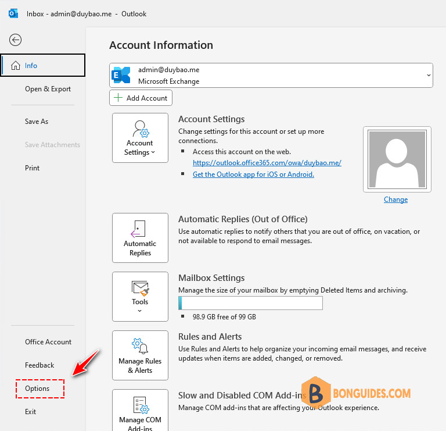Open the Open & Export menu
Screen dimensions: 446x431
(48, 89)
